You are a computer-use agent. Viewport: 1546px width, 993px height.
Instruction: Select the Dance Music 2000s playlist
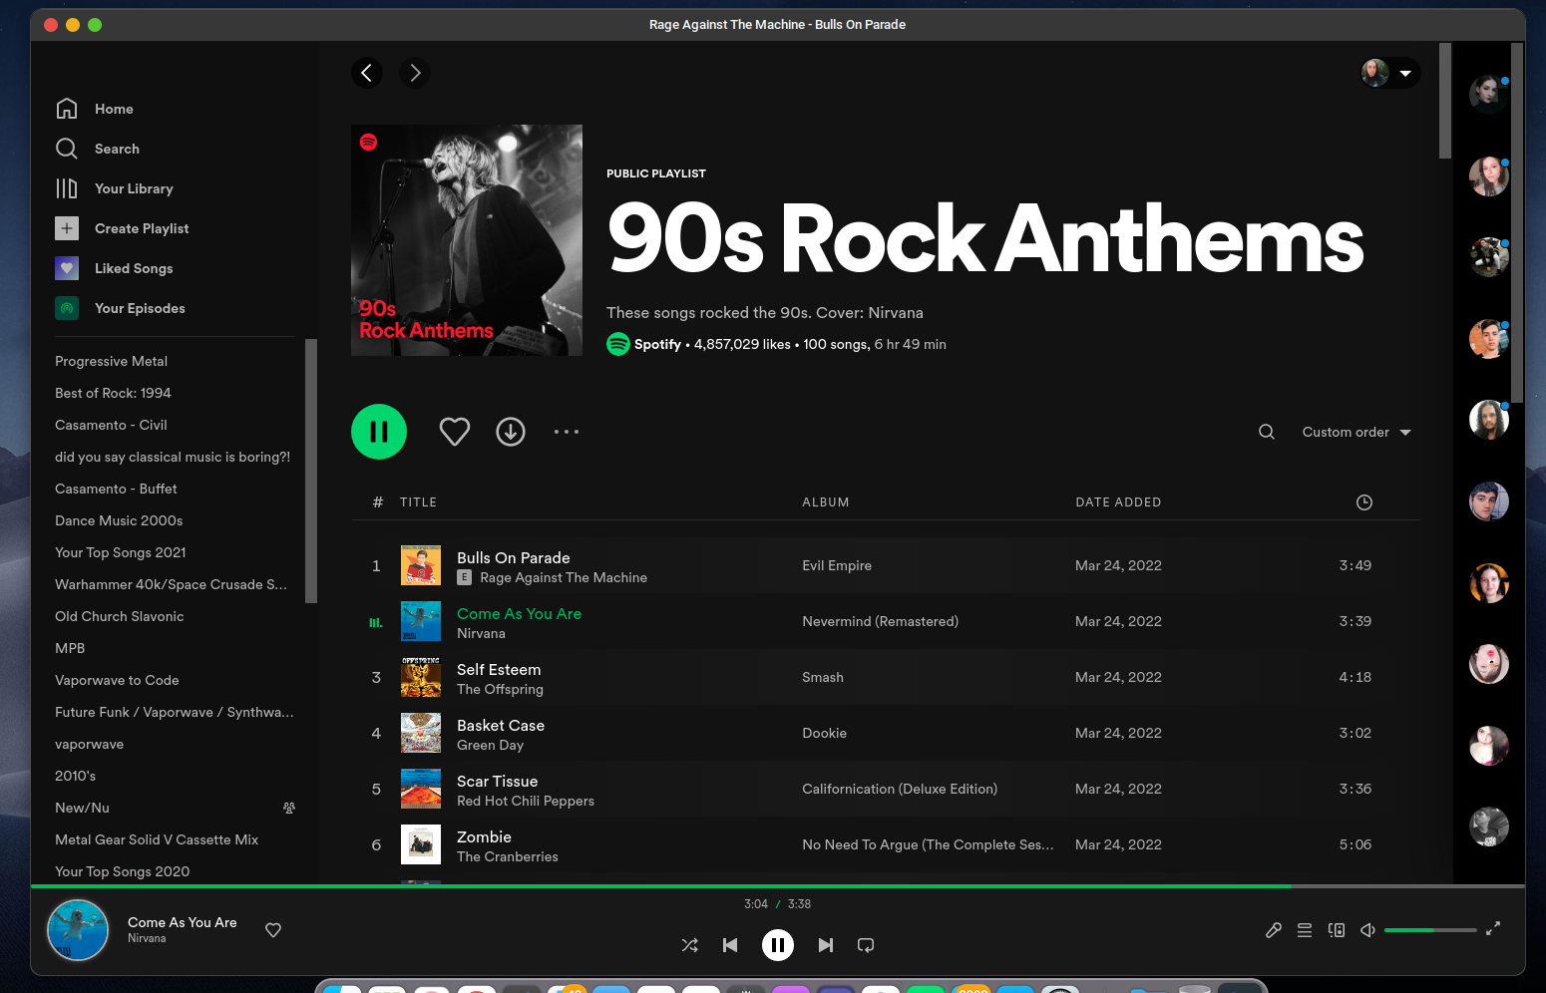click(119, 520)
